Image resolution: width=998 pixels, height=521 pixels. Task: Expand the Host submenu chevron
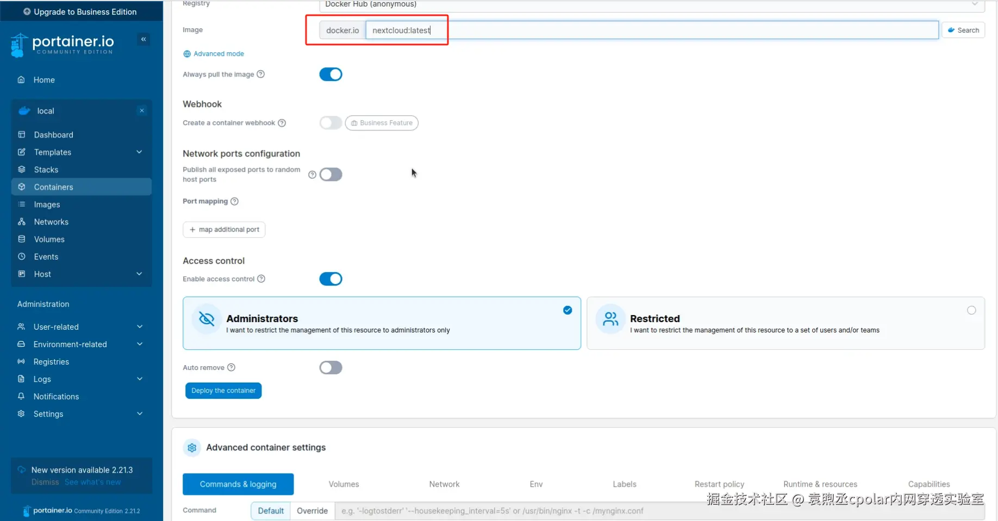(x=139, y=274)
